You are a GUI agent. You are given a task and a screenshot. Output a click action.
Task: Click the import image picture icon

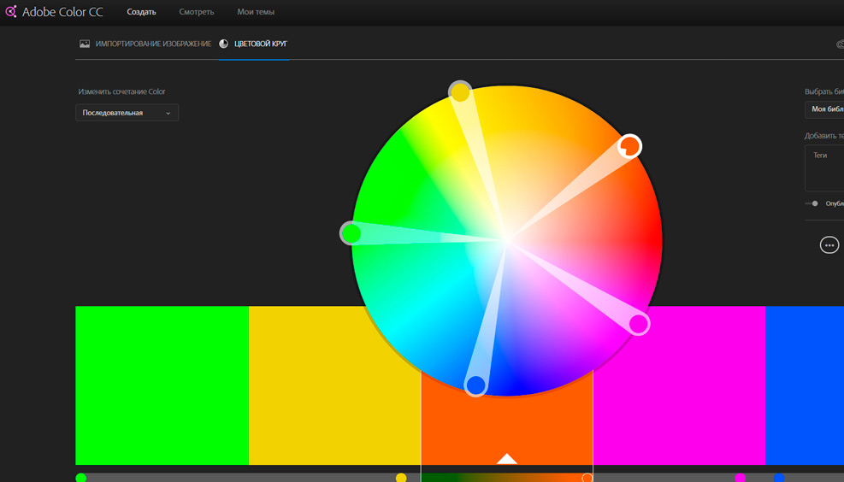(x=85, y=44)
